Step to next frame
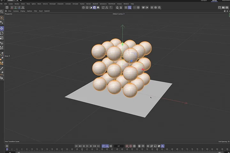The width and height of the screenshot is (230, 153). pyautogui.click(x=91, y=146)
